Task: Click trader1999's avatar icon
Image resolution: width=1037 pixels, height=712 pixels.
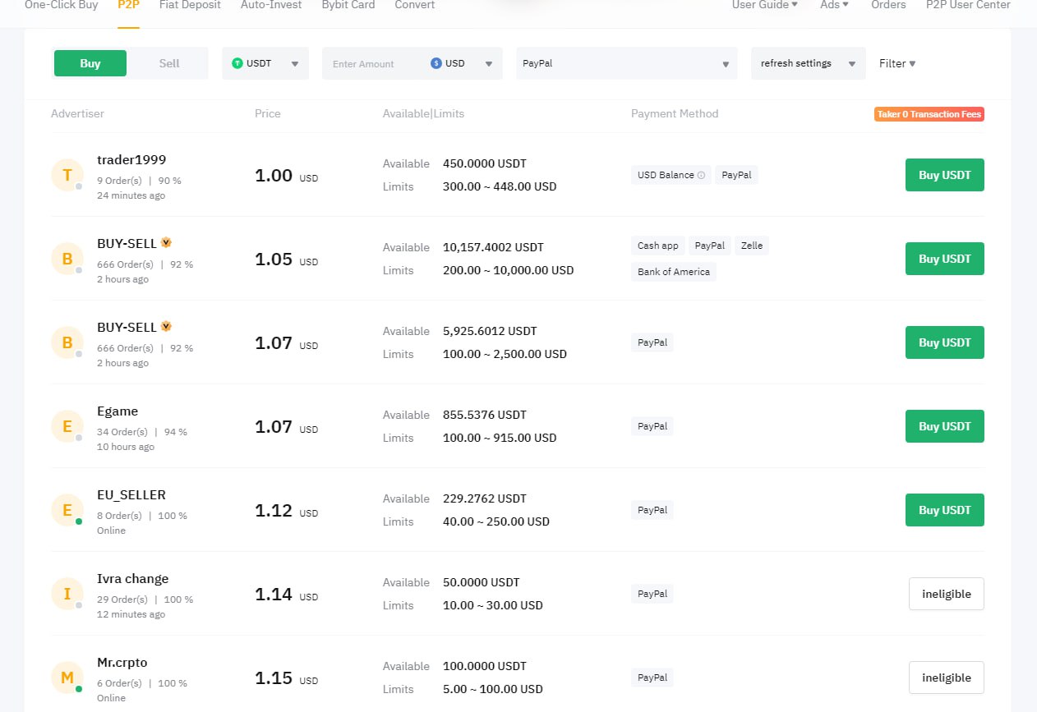Action: (67, 175)
